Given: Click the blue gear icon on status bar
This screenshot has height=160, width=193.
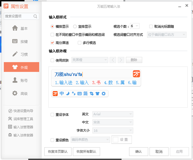Looking at the screenshot, I should [104, 93].
